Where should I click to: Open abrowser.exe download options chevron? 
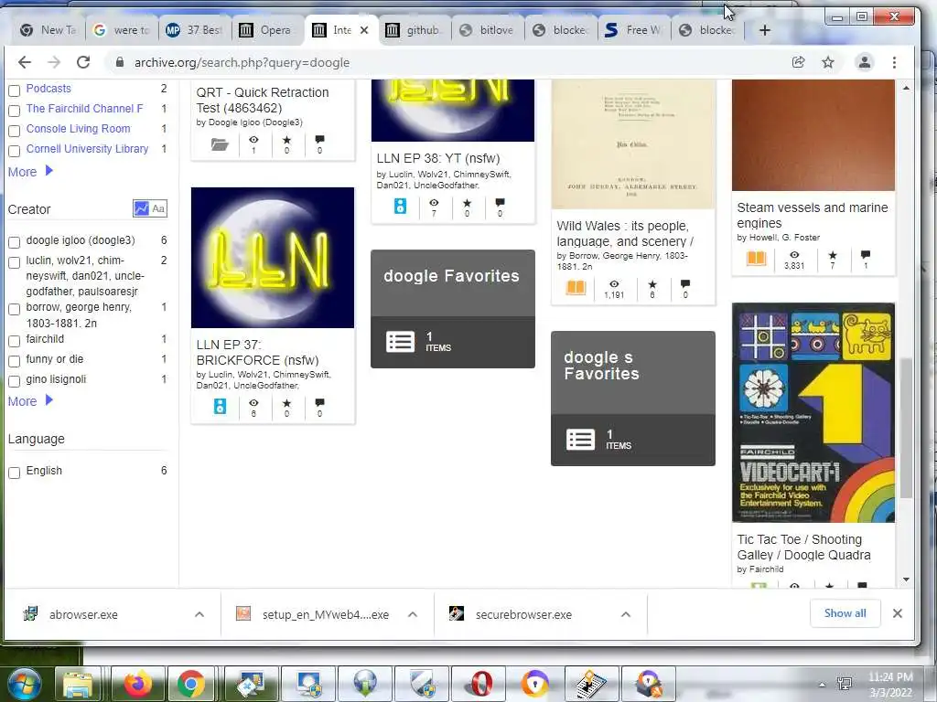tap(199, 614)
